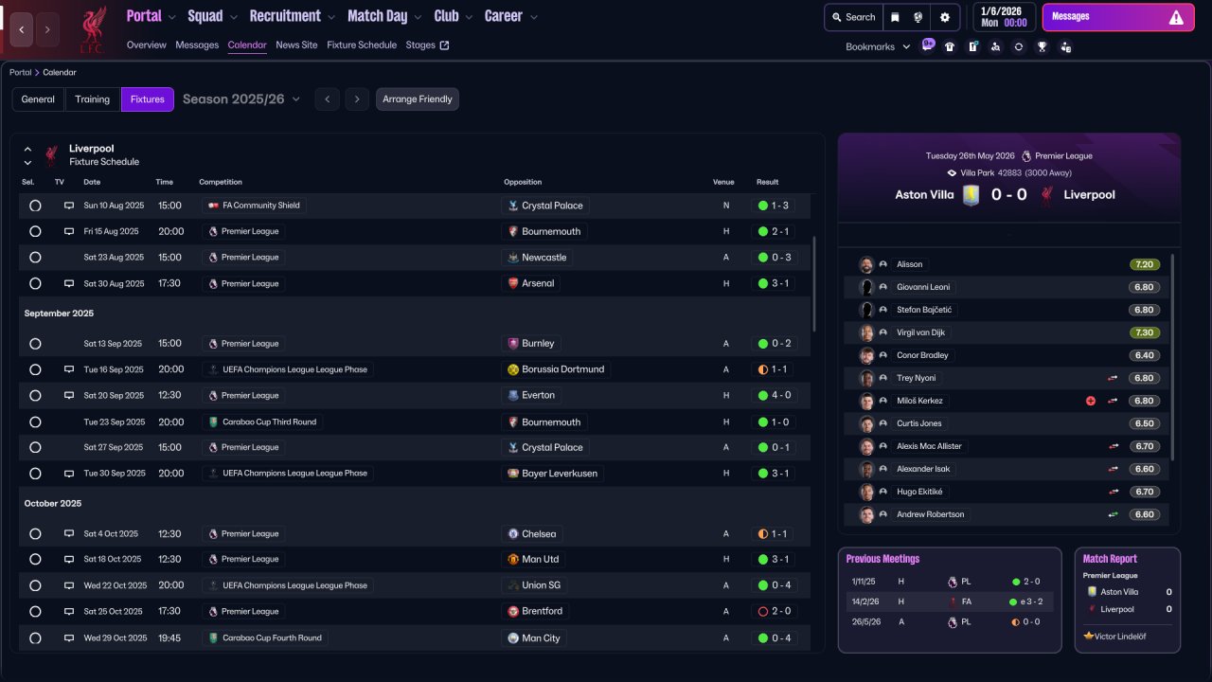Click Virgil van Dijk's player portrait
This screenshot has height=682, width=1212.
point(866,332)
